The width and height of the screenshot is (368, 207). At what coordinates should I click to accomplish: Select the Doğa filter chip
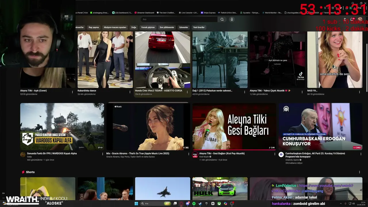coord(134,27)
